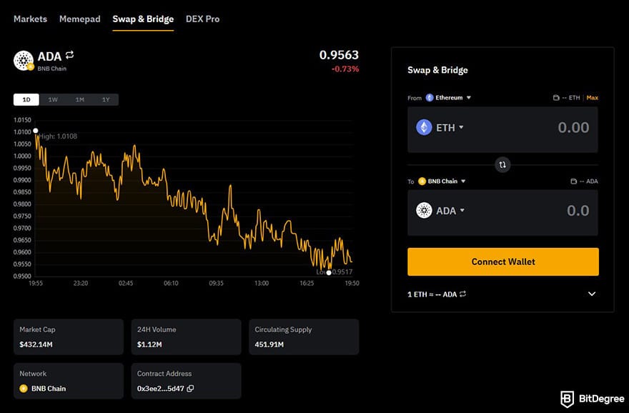Select the 1D chart range
Viewport: 629px width, 413px height.
(26, 99)
